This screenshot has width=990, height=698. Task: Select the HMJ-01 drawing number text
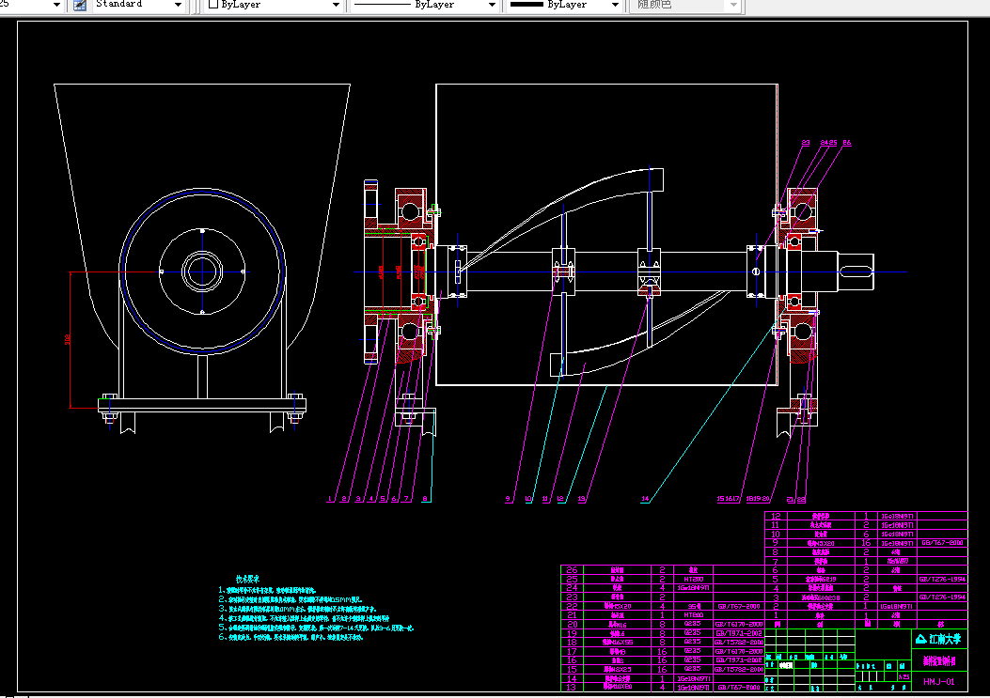coord(938,682)
